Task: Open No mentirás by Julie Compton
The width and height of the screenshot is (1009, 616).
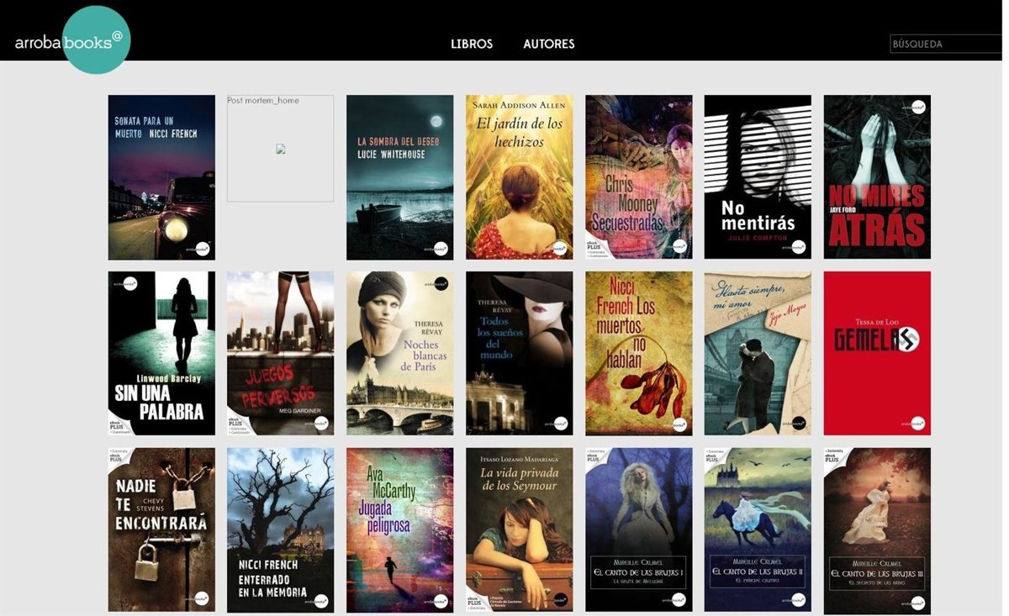Action: pyautogui.click(x=758, y=177)
